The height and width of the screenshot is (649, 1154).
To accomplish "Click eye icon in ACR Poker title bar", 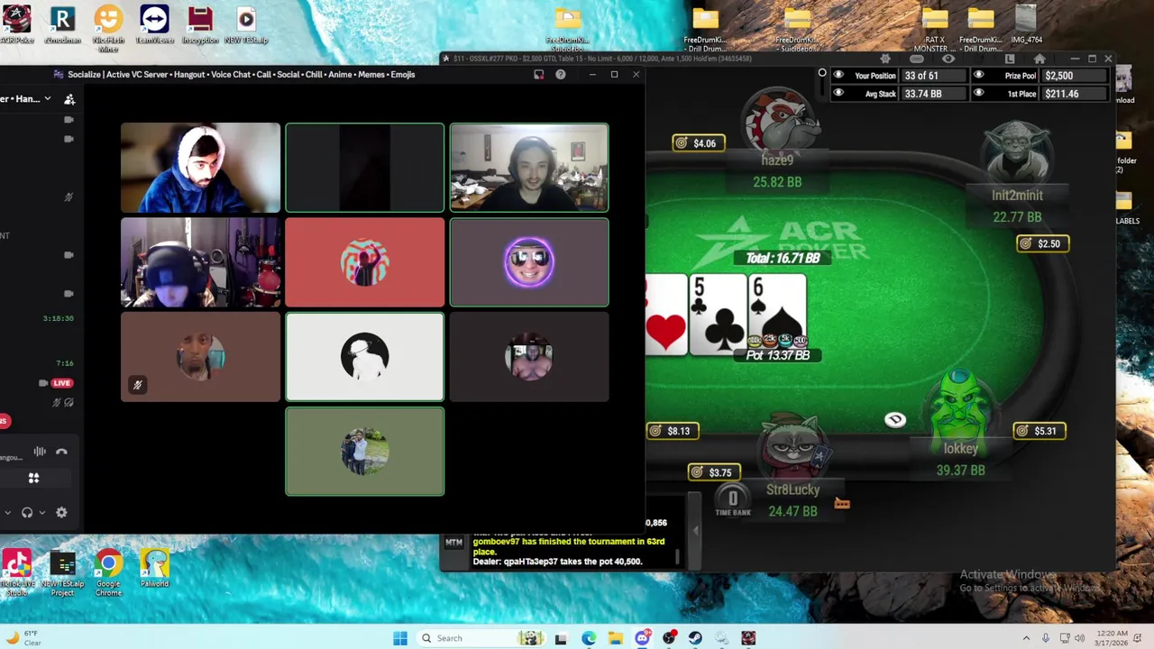I will point(948,59).
